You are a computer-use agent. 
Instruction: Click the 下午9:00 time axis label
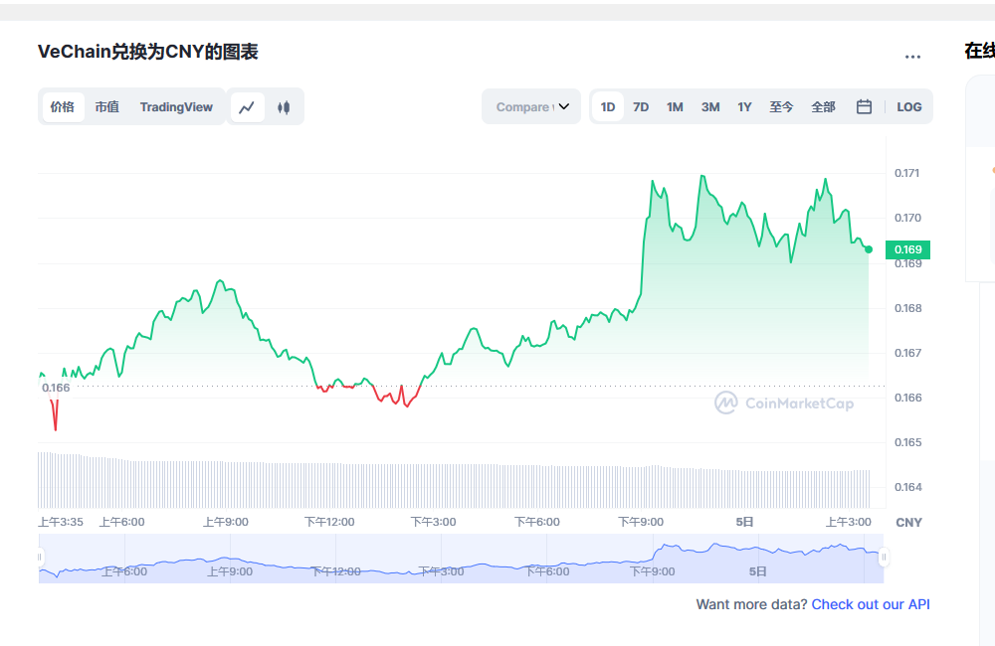(641, 522)
